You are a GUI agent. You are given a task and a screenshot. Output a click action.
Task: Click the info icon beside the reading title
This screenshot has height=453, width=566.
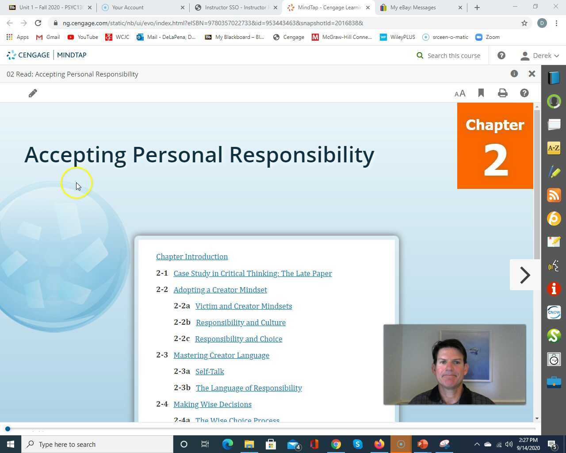514,74
